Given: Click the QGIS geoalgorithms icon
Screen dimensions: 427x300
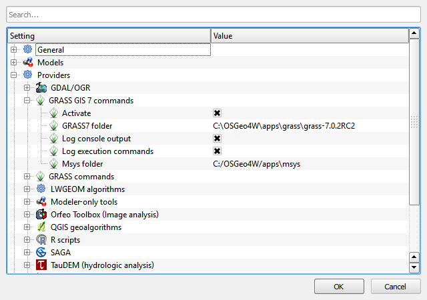Looking at the screenshot, I should coord(41,227).
